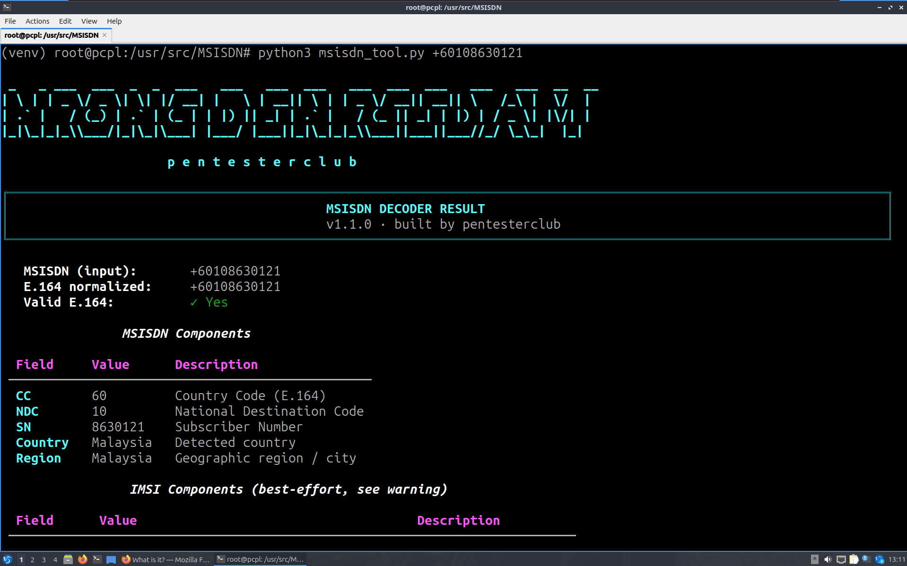Click the IMSI Components table title
The image size is (907, 566).
tap(288, 489)
